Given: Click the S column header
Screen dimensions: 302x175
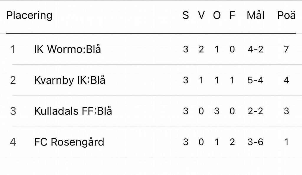Looking at the screenshot, I should point(186,15).
